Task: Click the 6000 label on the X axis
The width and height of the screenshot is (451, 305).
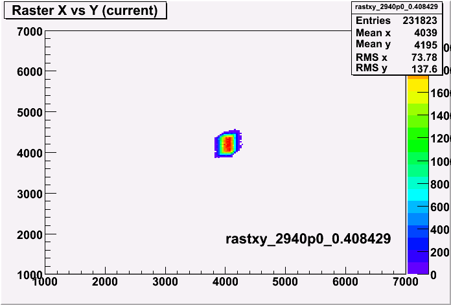Action: point(345,282)
